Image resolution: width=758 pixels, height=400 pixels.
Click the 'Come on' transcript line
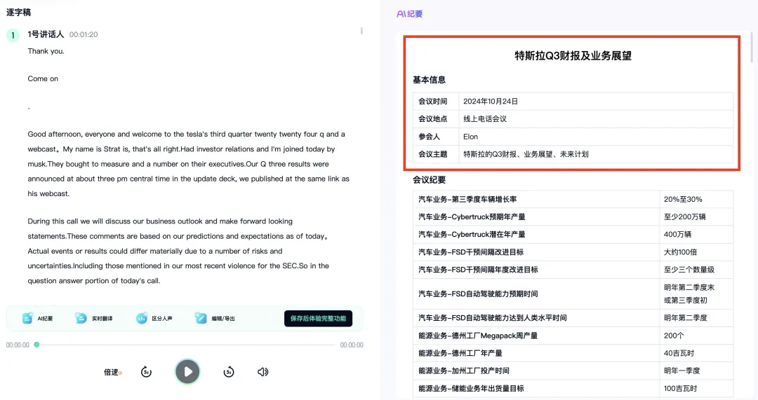[x=43, y=78]
